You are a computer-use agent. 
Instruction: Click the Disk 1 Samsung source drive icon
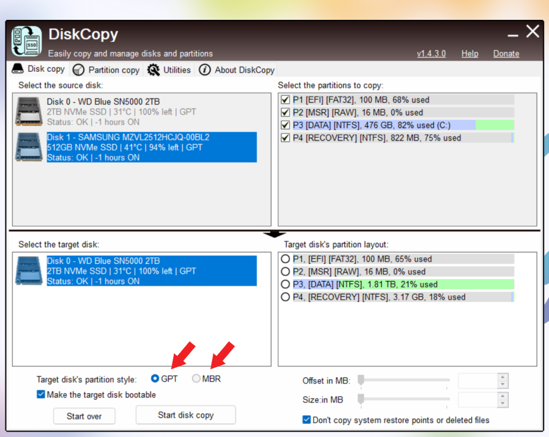coord(29,147)
